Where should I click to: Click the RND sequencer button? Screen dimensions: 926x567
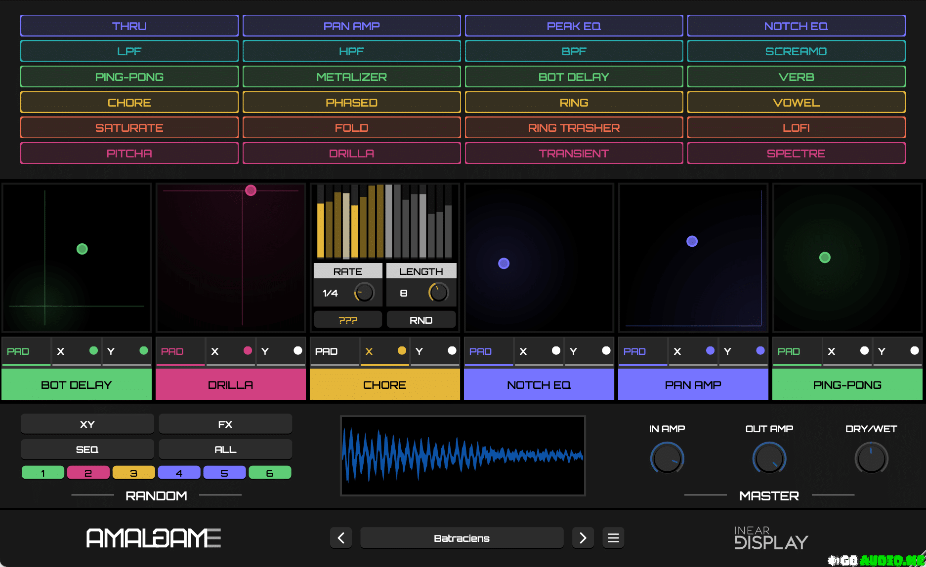pos(421,320)
